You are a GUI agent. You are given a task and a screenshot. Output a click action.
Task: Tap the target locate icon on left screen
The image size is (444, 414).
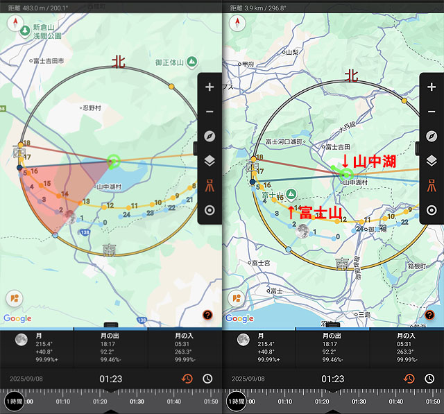click(210, 210)
